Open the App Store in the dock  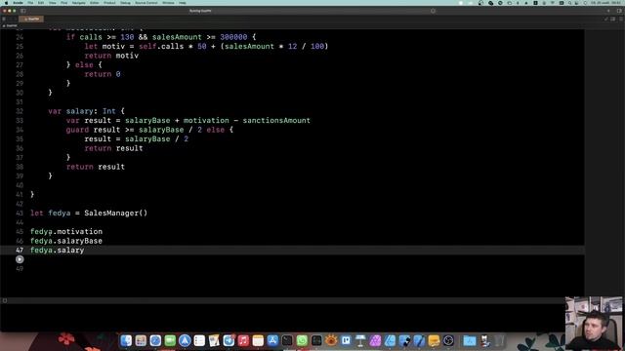click(x=272, y=340)
